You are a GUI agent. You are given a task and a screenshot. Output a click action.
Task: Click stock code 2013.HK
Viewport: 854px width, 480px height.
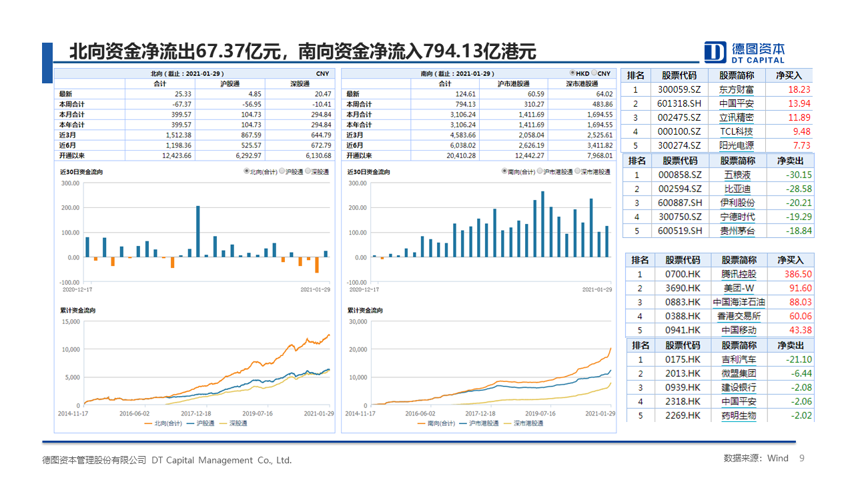[683, 373]
